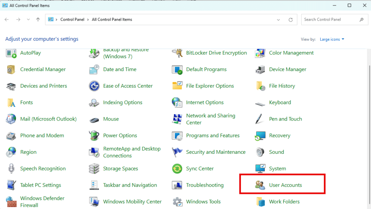Viewport: 371px width, 209px height.
Task: Click the File Explorer Options folder icon
Action: (177, 86)
